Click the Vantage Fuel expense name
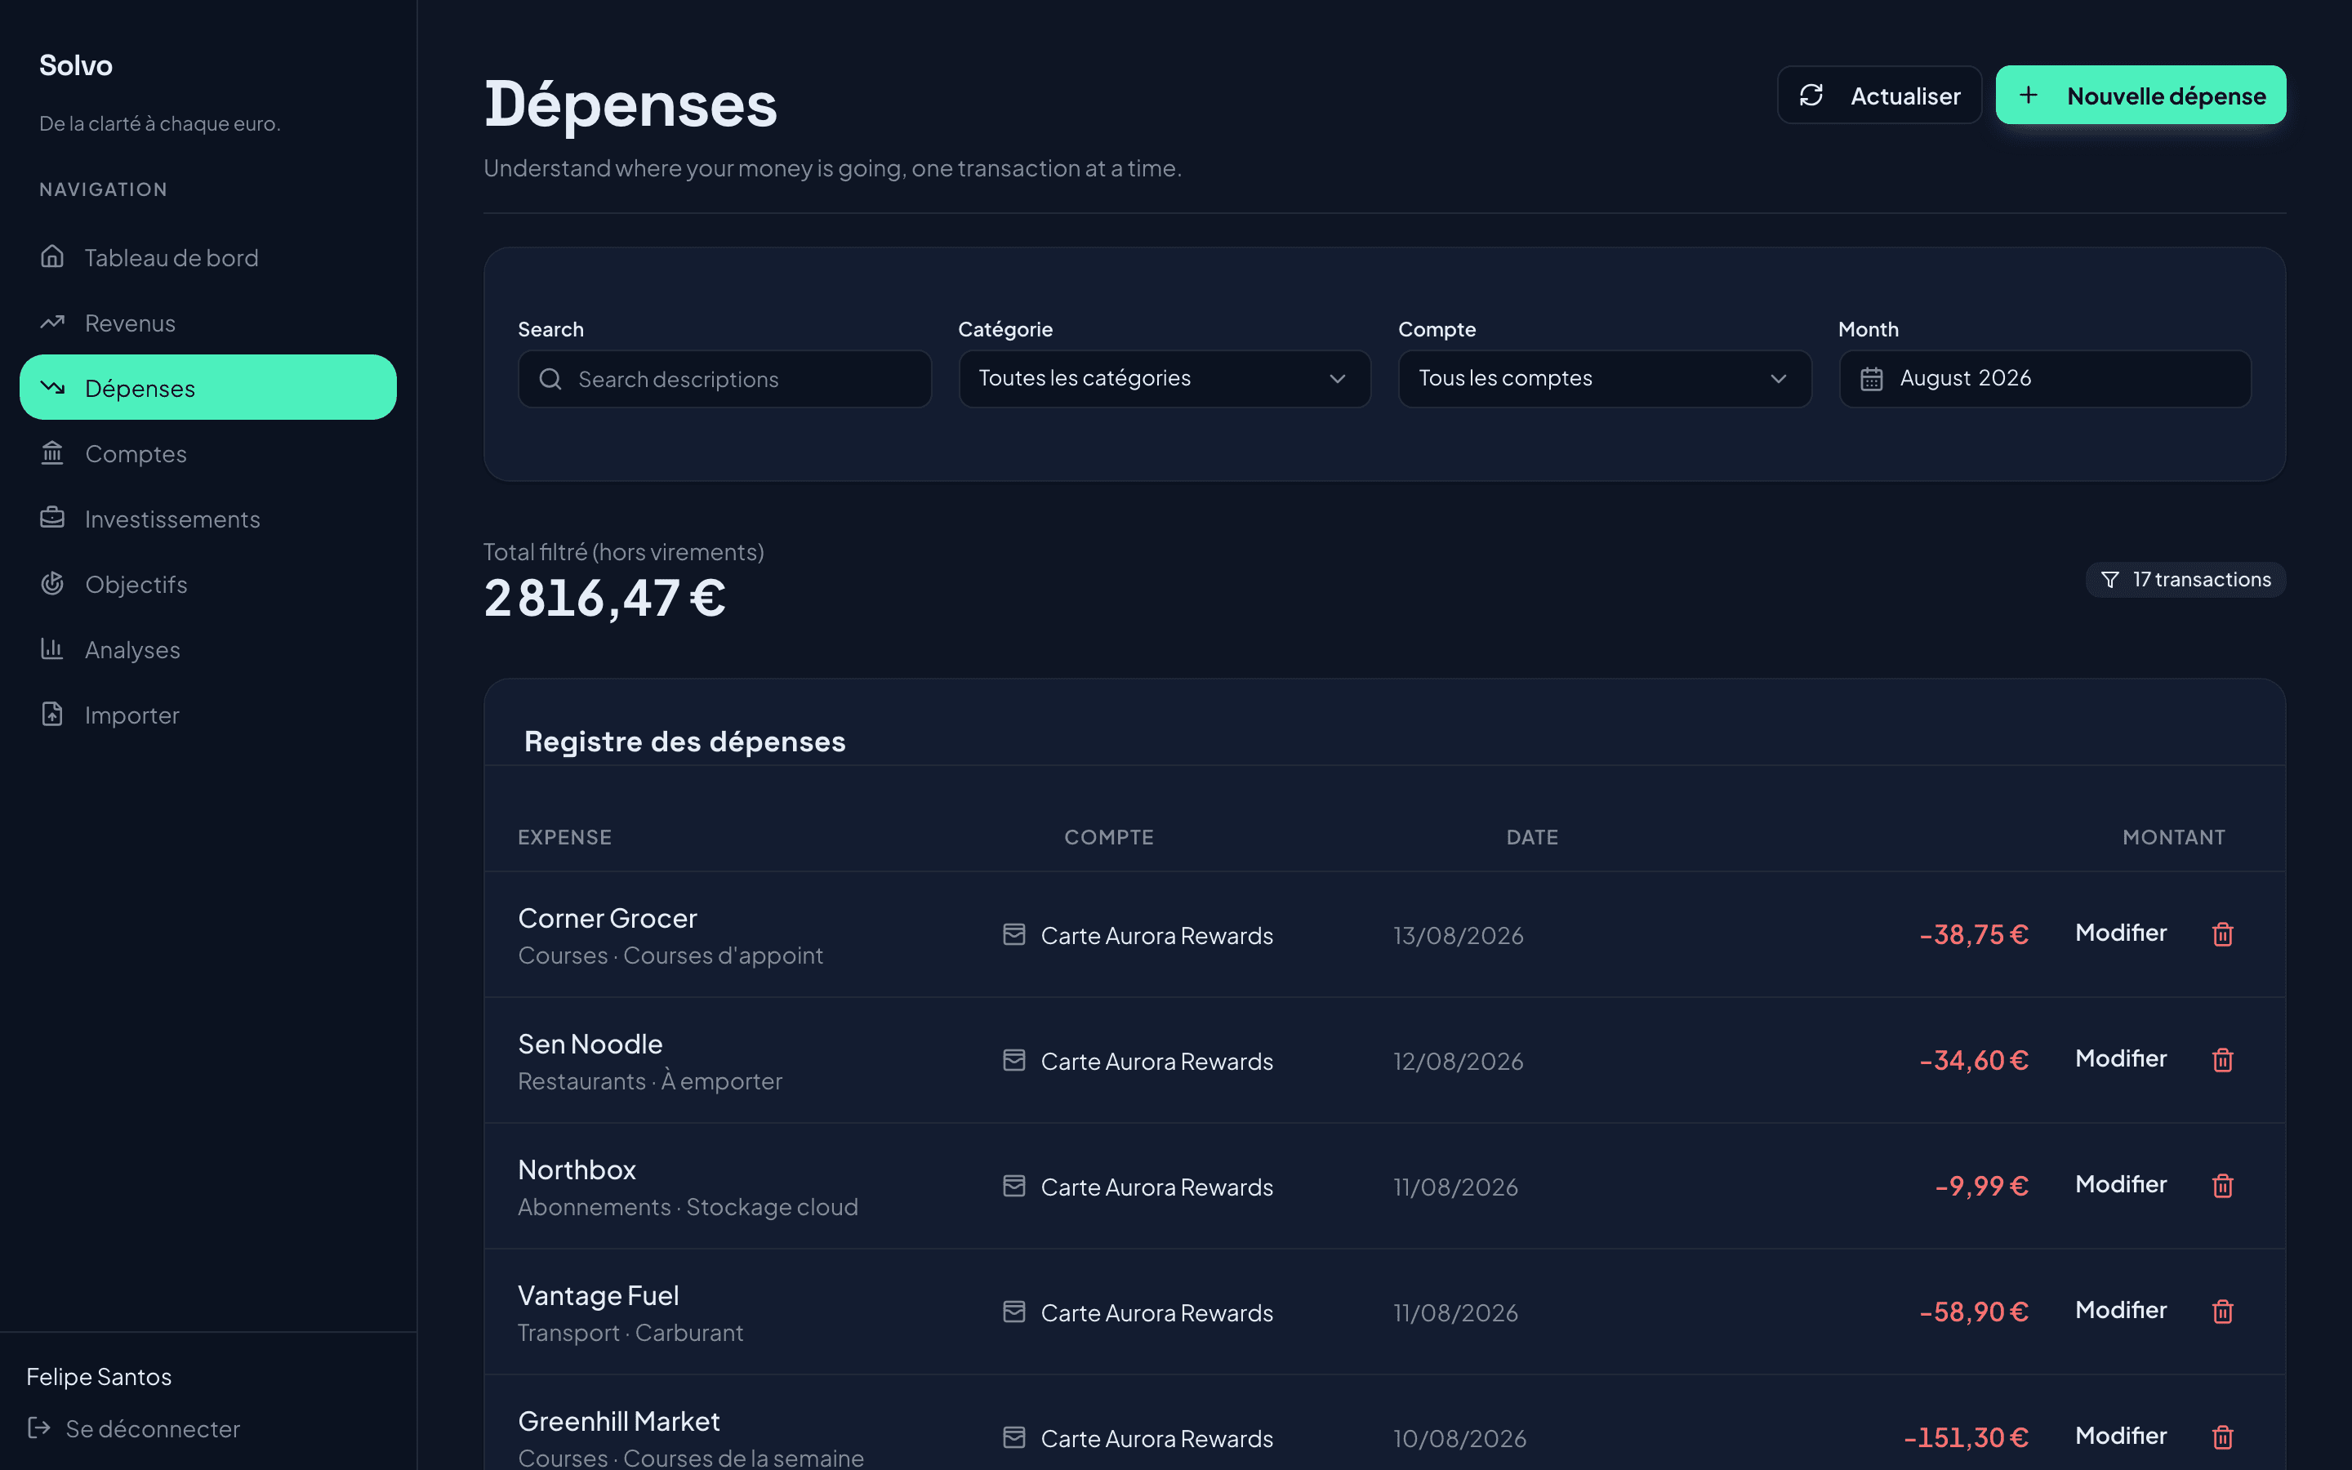 (599, 1295)
